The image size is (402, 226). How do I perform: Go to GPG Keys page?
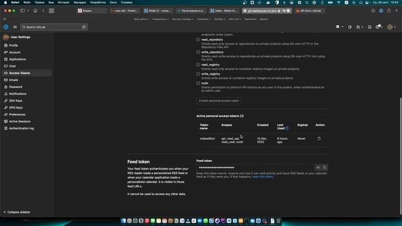[x=16, y=107]
